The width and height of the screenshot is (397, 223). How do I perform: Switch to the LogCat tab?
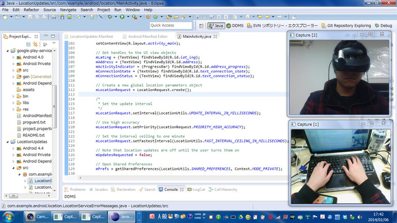click(196, 190)
